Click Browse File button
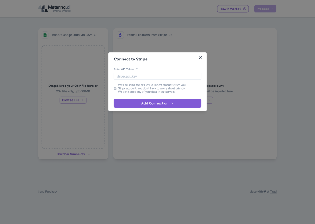Image resolution: width=315 pixels, height=224 pixels. coord(73,100)
